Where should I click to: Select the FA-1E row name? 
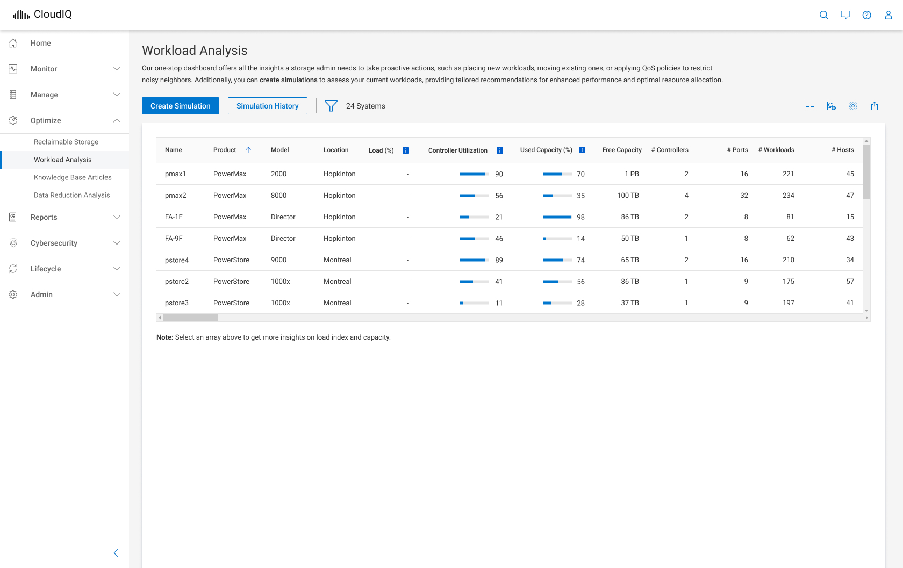pyautogui.click(x=174, y=217)
